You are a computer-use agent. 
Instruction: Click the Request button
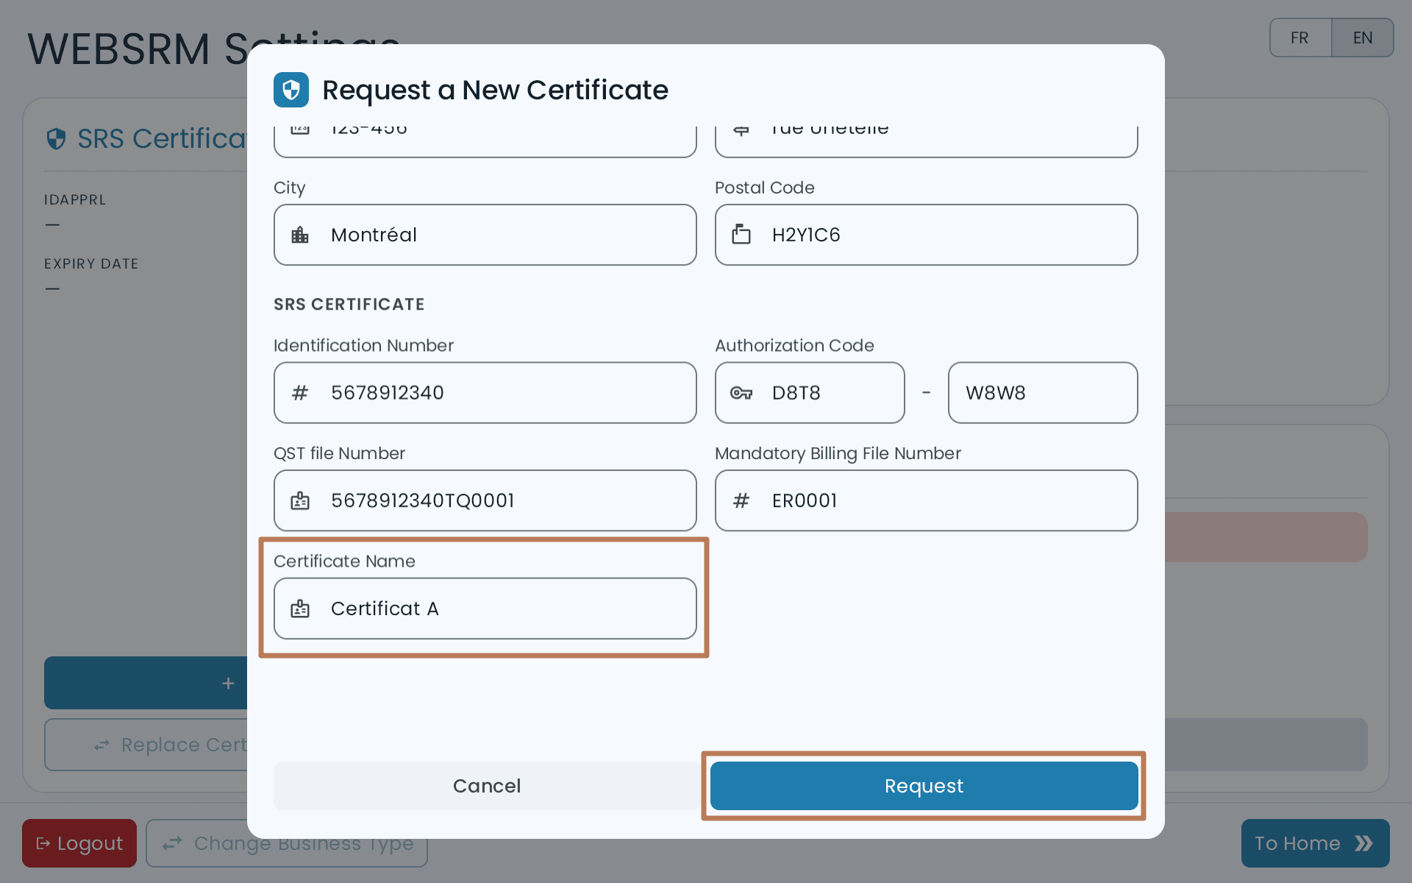(x=924, y=786)
